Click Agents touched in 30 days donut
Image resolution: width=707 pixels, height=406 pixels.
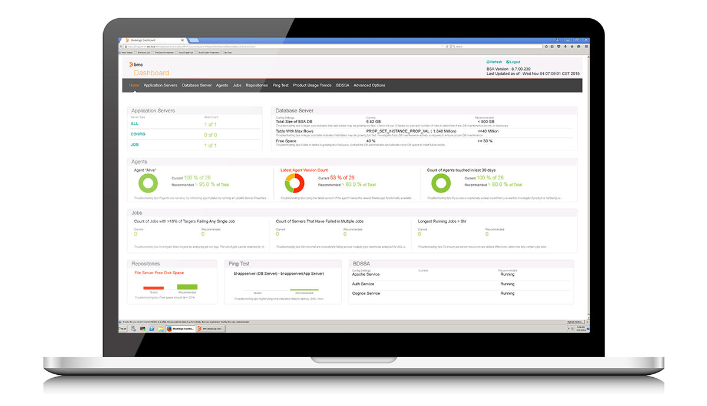point(441,183)
